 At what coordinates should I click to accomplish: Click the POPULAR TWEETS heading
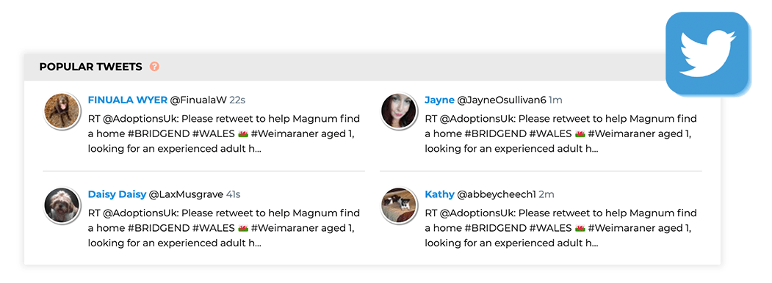click(90, 67)
